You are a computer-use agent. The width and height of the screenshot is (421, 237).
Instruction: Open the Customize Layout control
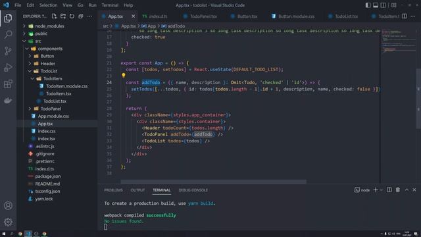[x=393, y=5]
